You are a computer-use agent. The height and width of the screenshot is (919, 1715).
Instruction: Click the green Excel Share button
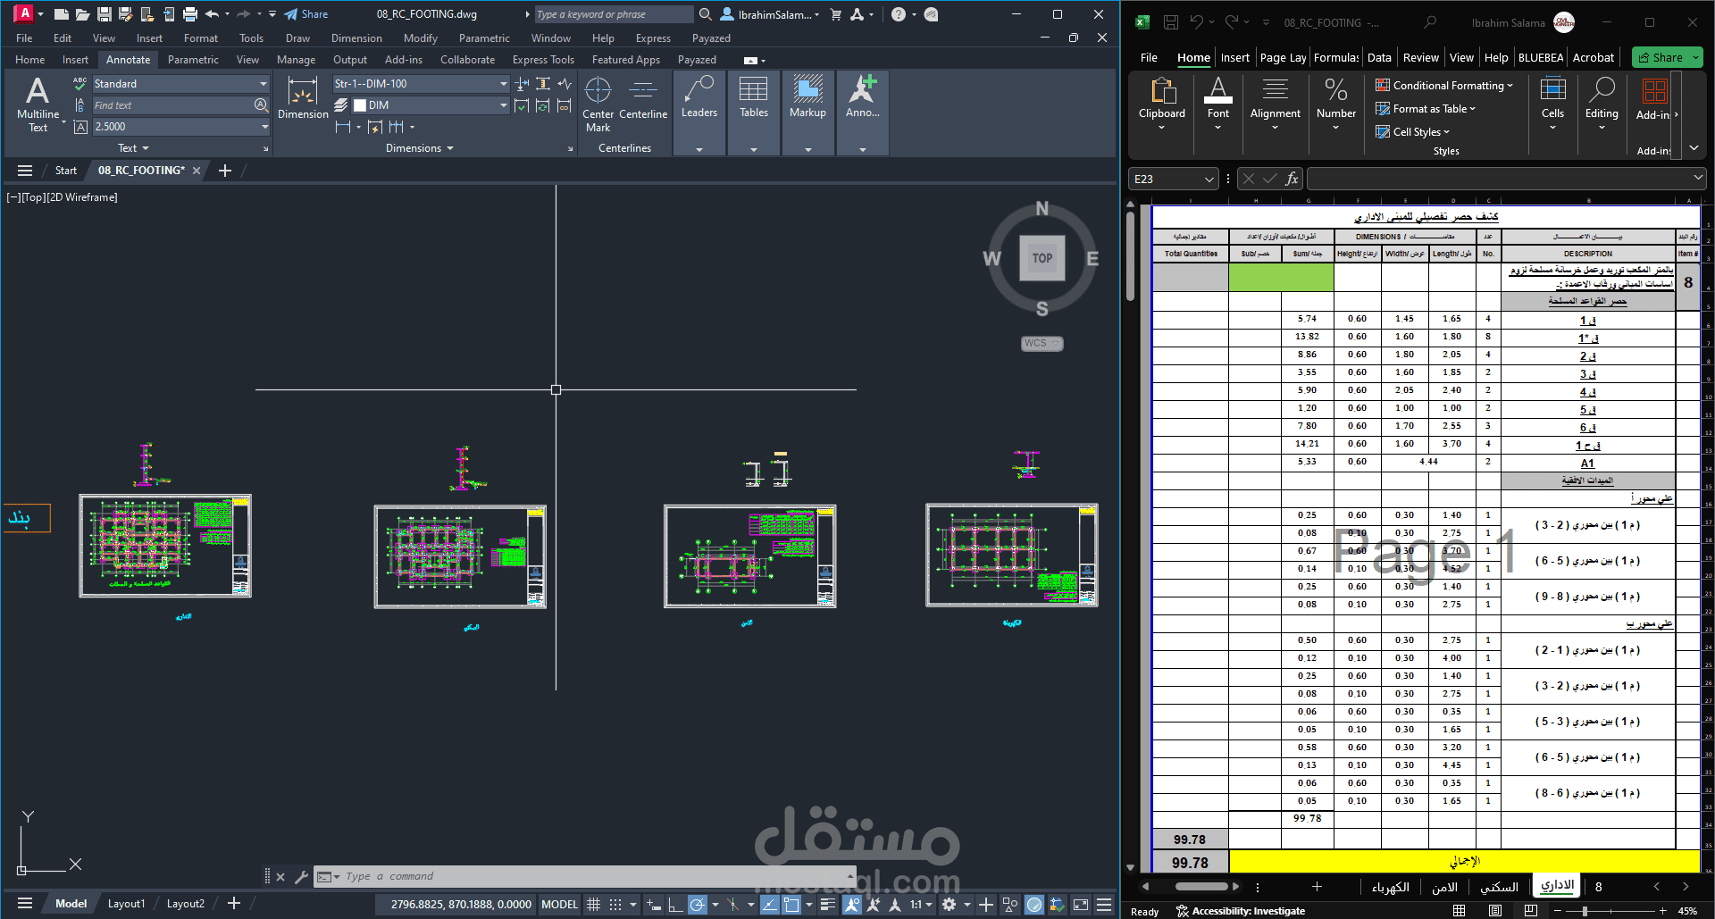(x=1667, y=57)
